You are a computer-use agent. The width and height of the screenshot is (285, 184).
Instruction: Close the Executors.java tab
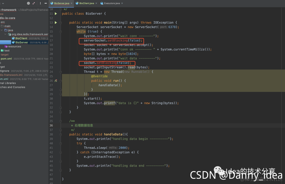click(122, 3)
